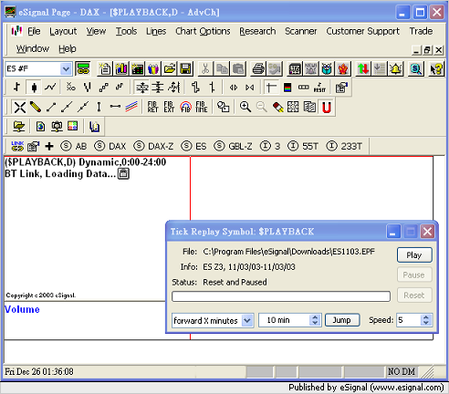Click the color spectrum chart icon
This screenshot has width=449, height=394.
pyautogui.click(x=287, y=88)
